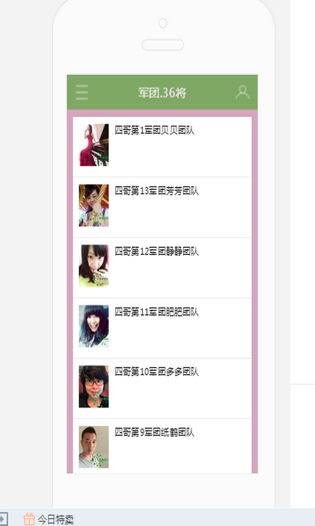Open 四哥第12军团静静团队 entry
Viewport: 315px width, 526px height.
[162, 268]
